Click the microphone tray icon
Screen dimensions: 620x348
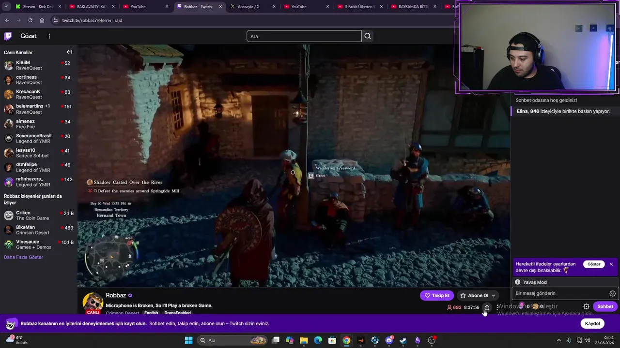(x=569, y=340)
